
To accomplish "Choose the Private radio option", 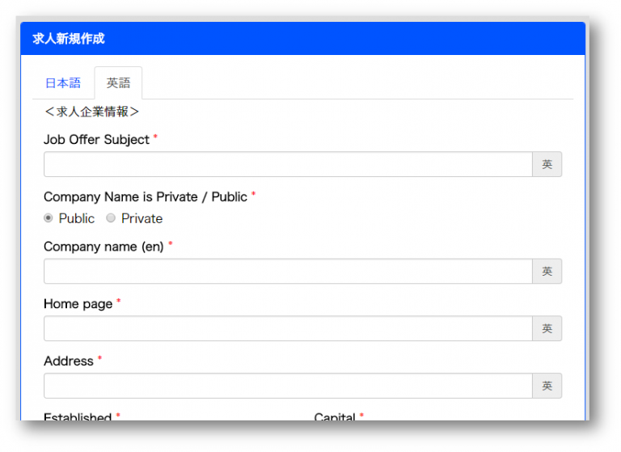I will coord(111,218).
